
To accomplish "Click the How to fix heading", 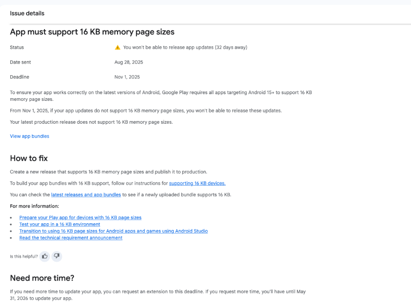I will click(x=29, y=158).
